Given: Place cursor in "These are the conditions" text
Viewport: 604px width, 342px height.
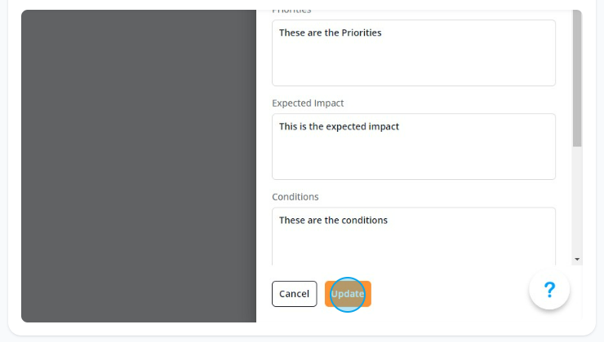Looking at the screenshot, I should pos(333,220).
